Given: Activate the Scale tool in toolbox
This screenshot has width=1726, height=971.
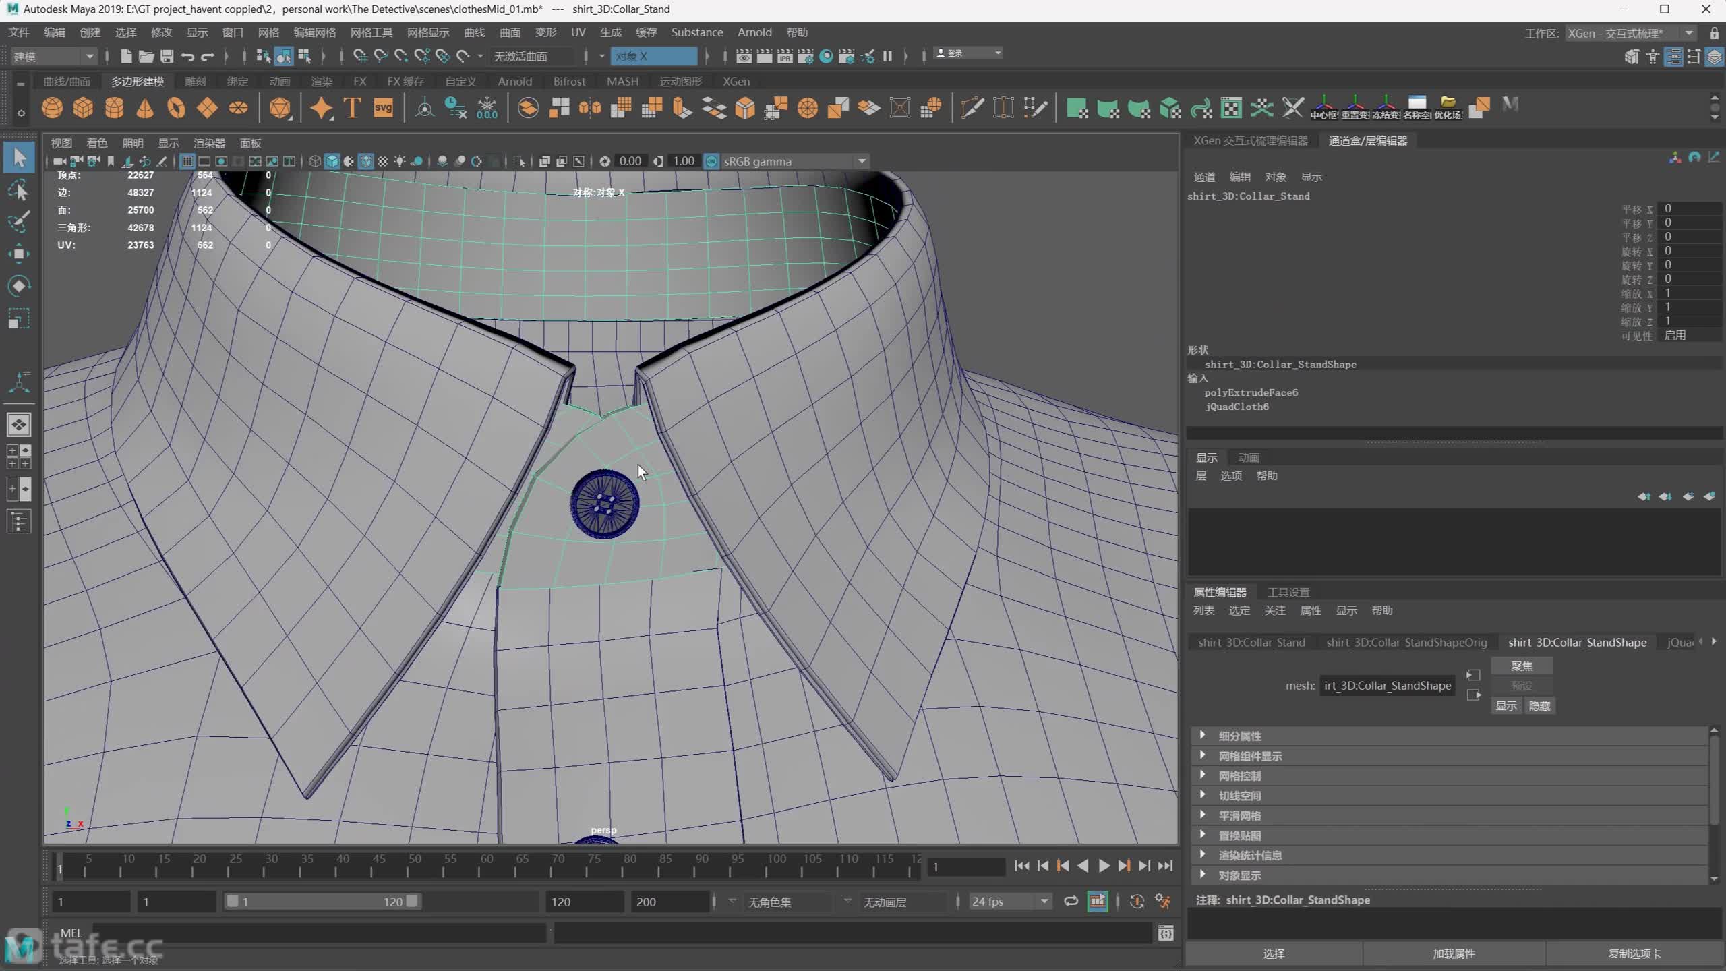Looking at the screenshot, I should point(19,318).
